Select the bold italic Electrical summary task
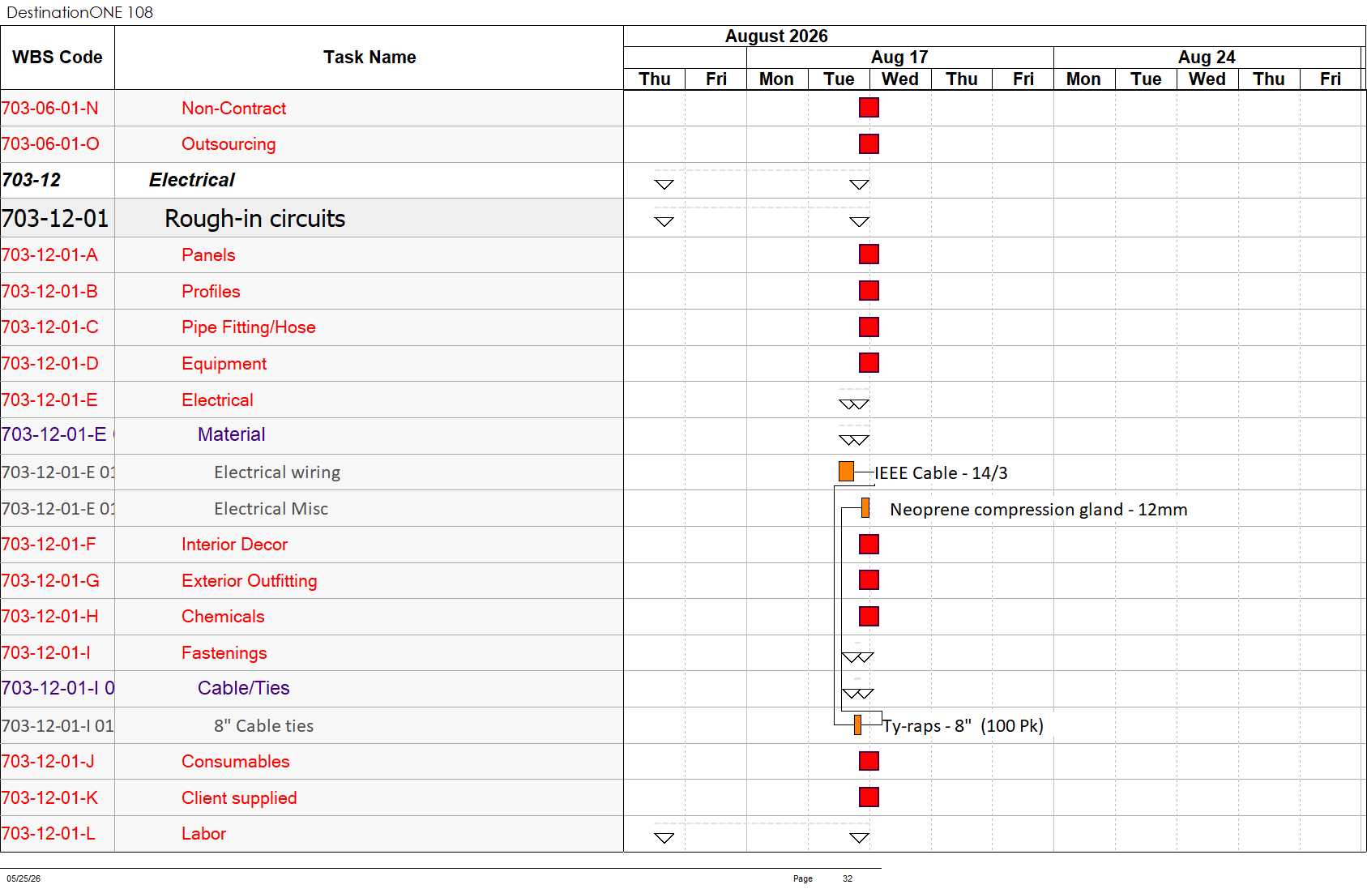The width and height of the screenshot is (1367, 889). pos(192,180)
